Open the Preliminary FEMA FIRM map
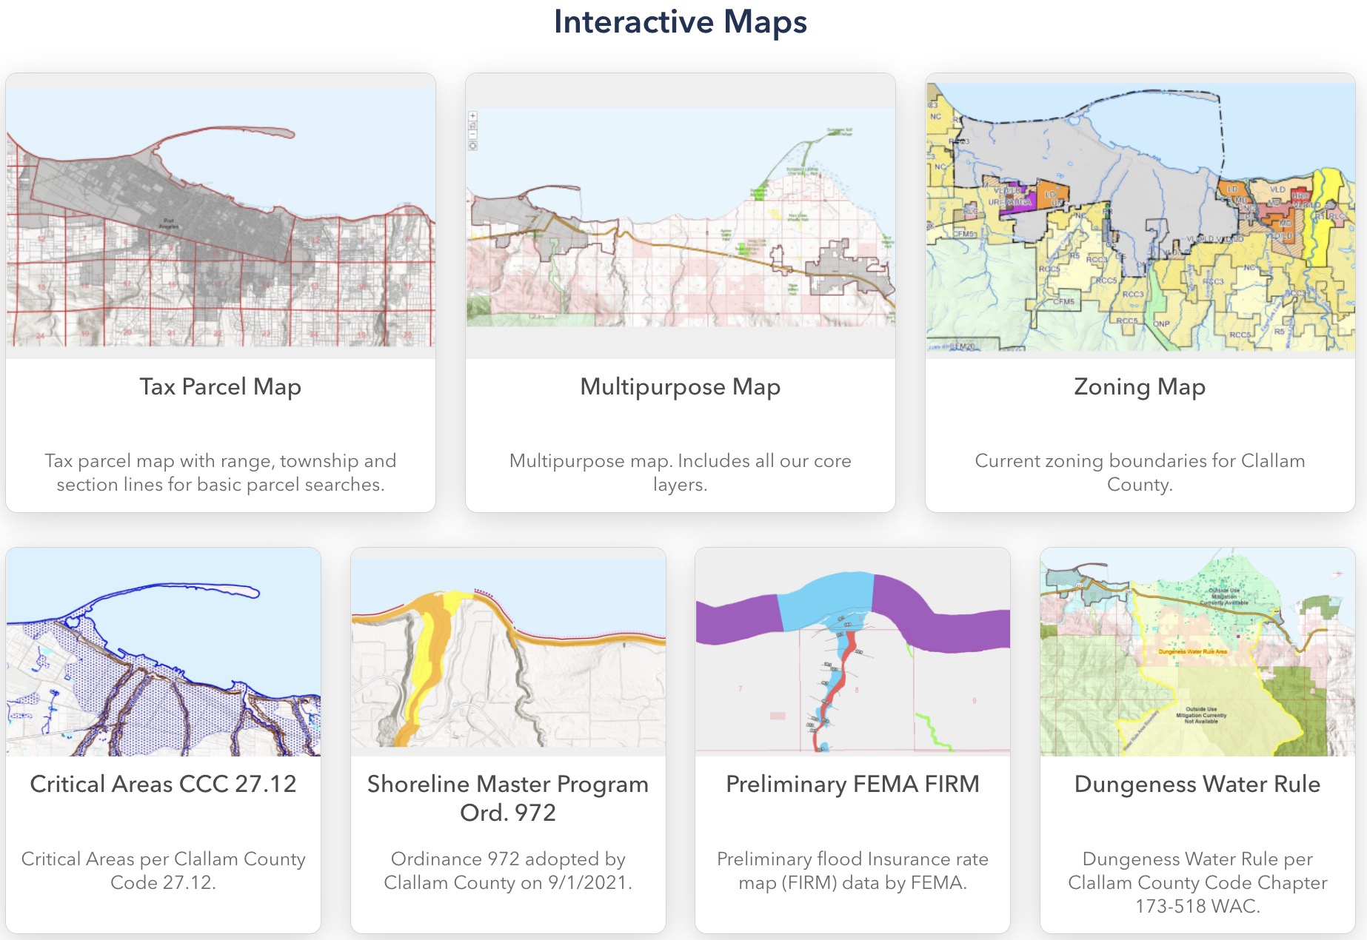The height and width of the screenshot is (940, 1367). [x=852, y=784]
